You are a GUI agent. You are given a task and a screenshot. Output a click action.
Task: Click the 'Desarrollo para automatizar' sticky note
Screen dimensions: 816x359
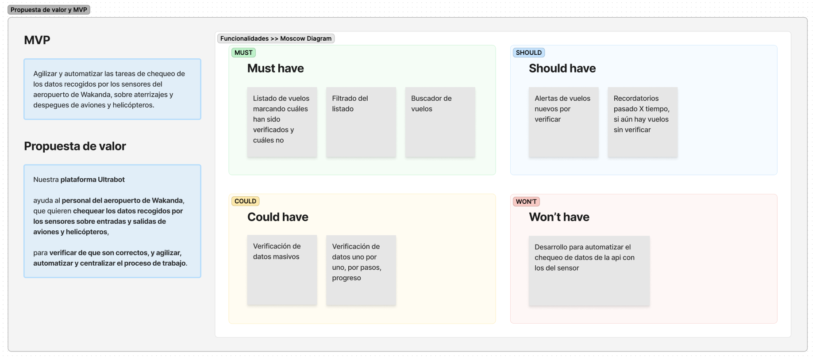(589, 271)
